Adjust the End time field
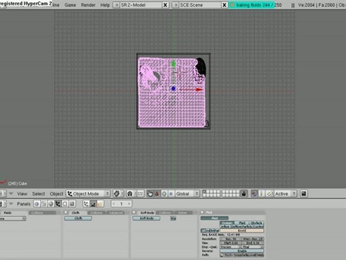Screen dimensions: 346x260 tap(253, 243)
